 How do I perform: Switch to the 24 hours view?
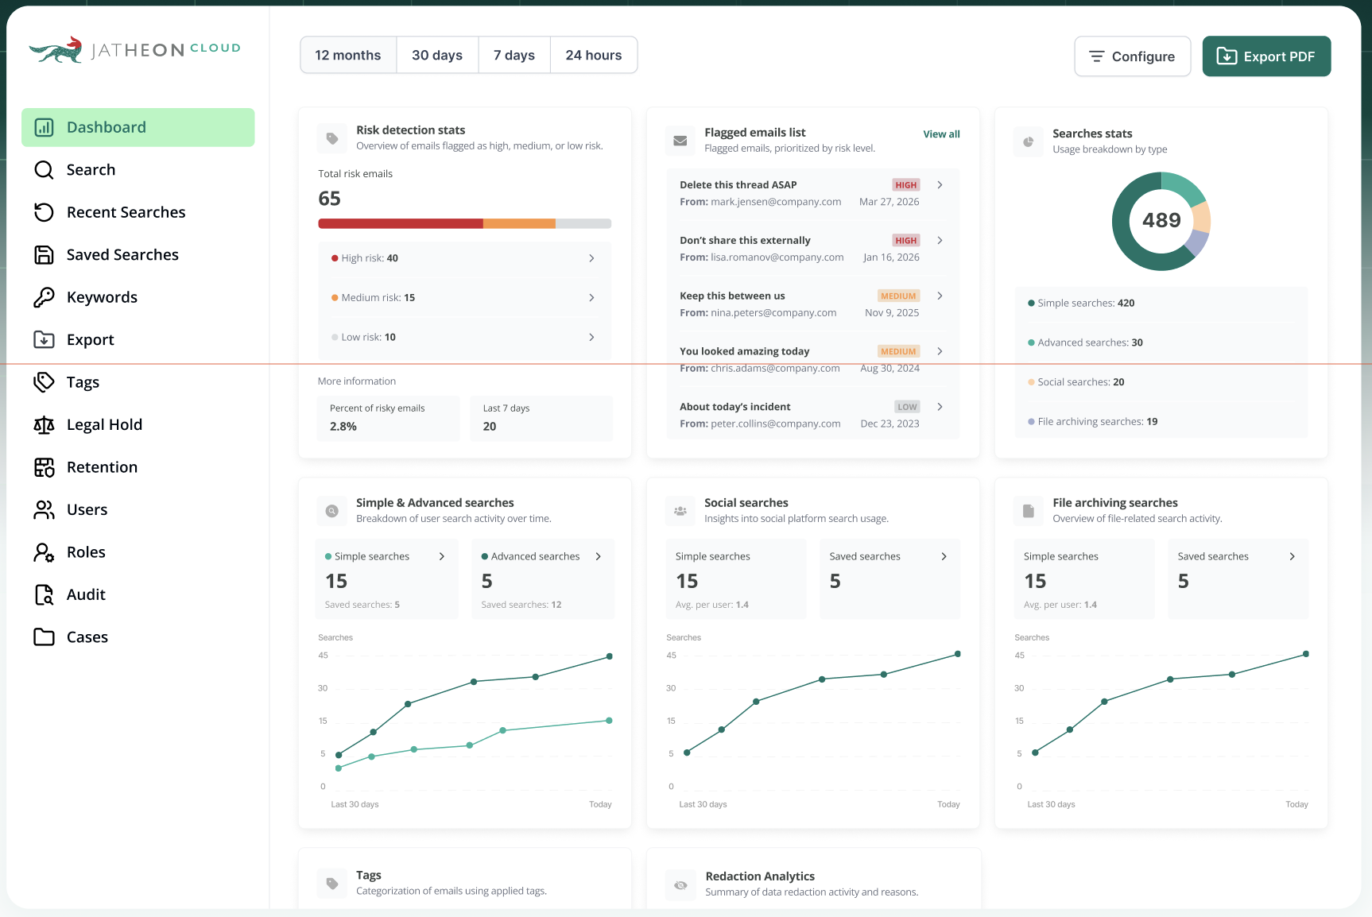coord(593,55)
